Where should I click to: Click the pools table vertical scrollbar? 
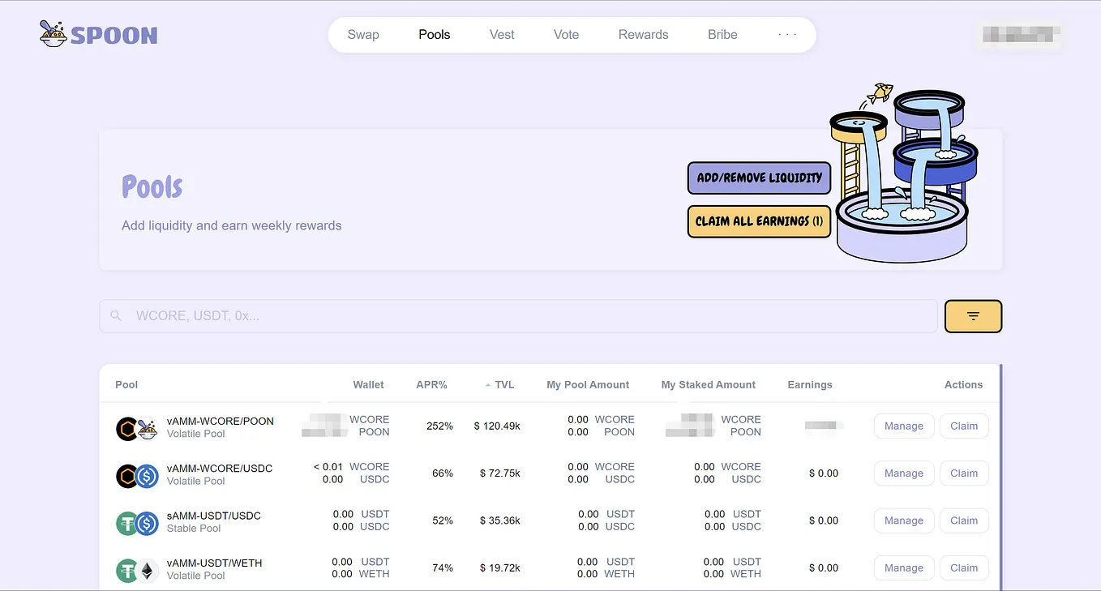(1001, 477)
